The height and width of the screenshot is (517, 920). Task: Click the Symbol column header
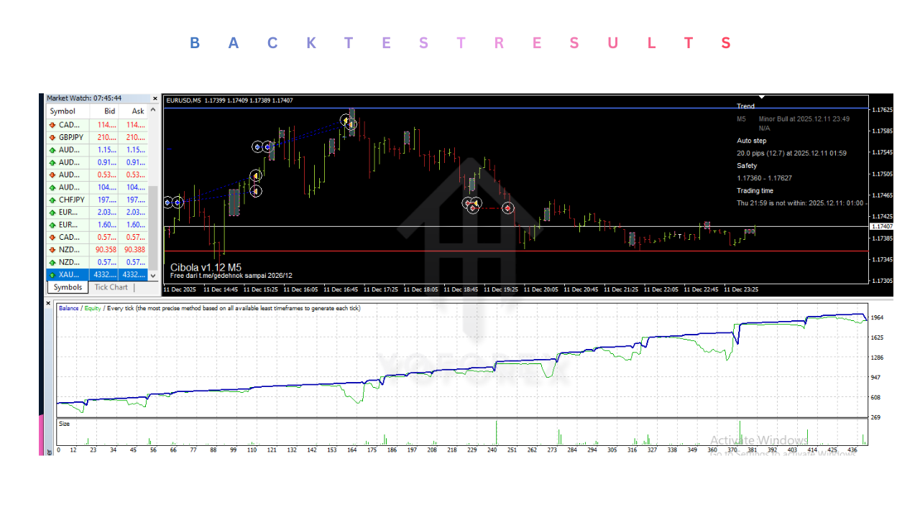tap(63, 111)
